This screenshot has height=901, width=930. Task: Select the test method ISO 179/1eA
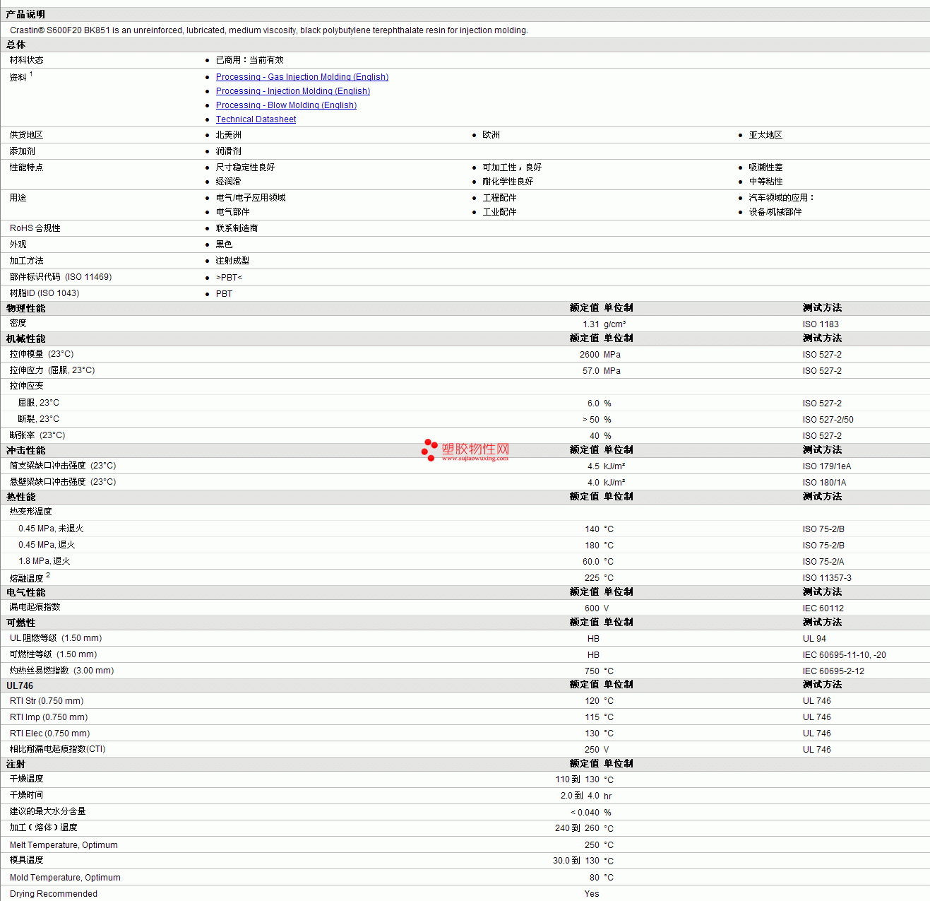(x=827, y=466)
